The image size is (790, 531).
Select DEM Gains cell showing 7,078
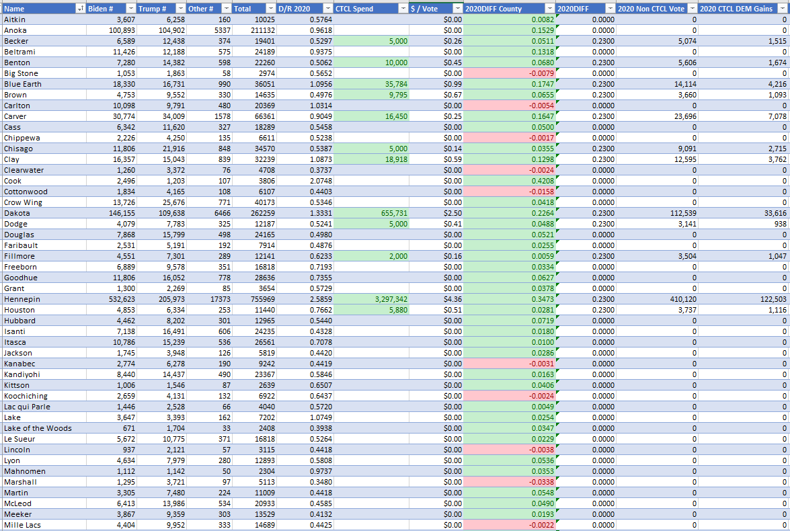pyautogui.click(x=743, y=116)
